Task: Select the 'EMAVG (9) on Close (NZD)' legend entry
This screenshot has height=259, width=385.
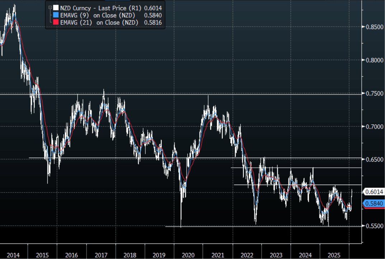Action: click(98, 15)
